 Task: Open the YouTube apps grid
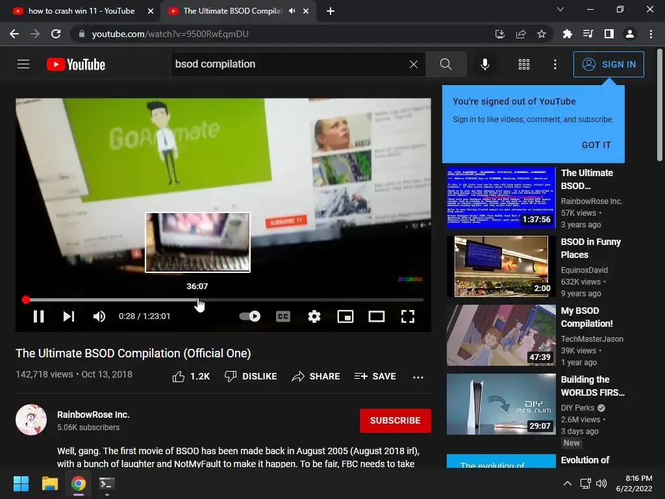(x=524, y=64)
